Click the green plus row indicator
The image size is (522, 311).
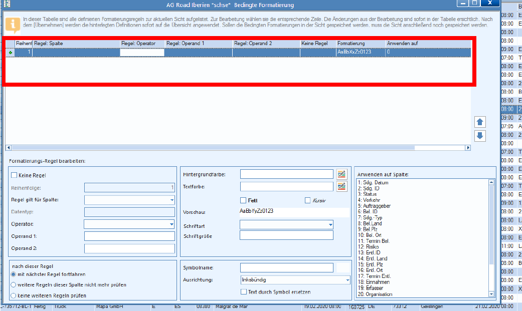tap(11, 53)
